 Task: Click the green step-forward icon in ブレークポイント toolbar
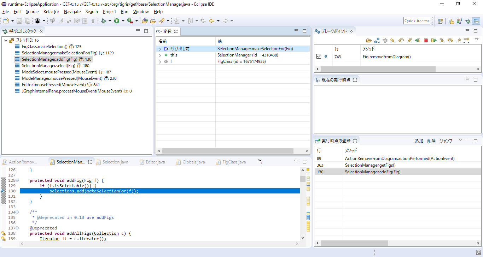click(x=434, y=40)
